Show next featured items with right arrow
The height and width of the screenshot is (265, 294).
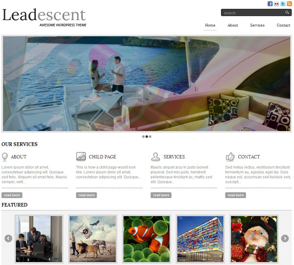pos(285,239)
